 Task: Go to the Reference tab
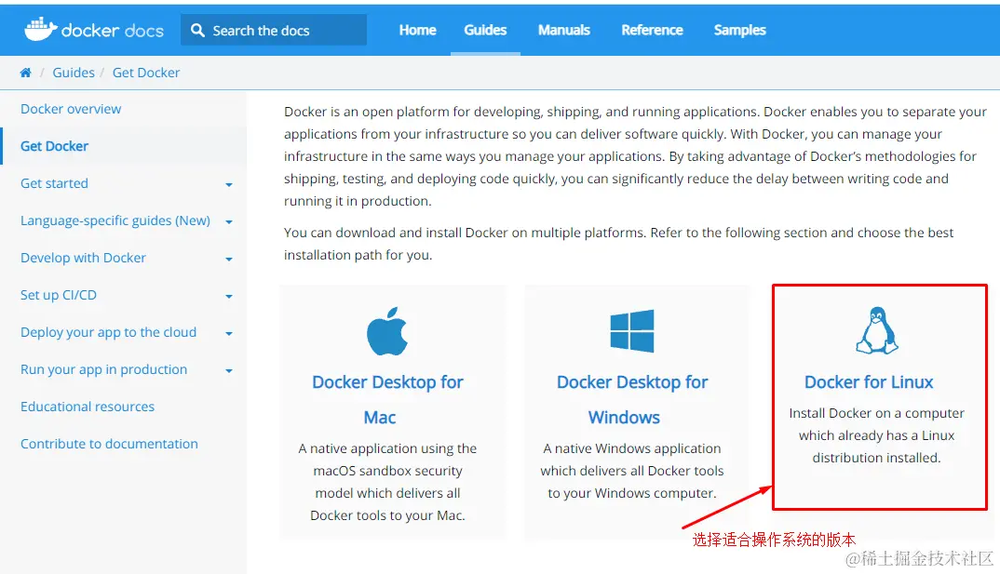(x=653, y=30)
